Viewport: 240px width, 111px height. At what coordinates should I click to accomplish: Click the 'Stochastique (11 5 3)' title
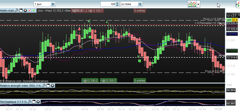coord(14,102)
